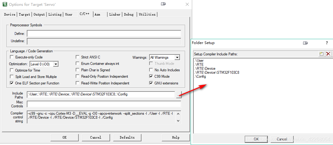Click the New (Insert) path icon in Folder Setup
Screen dimensions: 333x145
[322, 54]
